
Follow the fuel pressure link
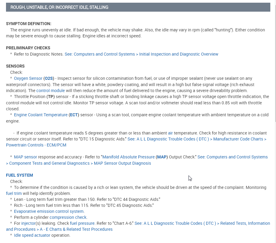(x=82, y=223)
